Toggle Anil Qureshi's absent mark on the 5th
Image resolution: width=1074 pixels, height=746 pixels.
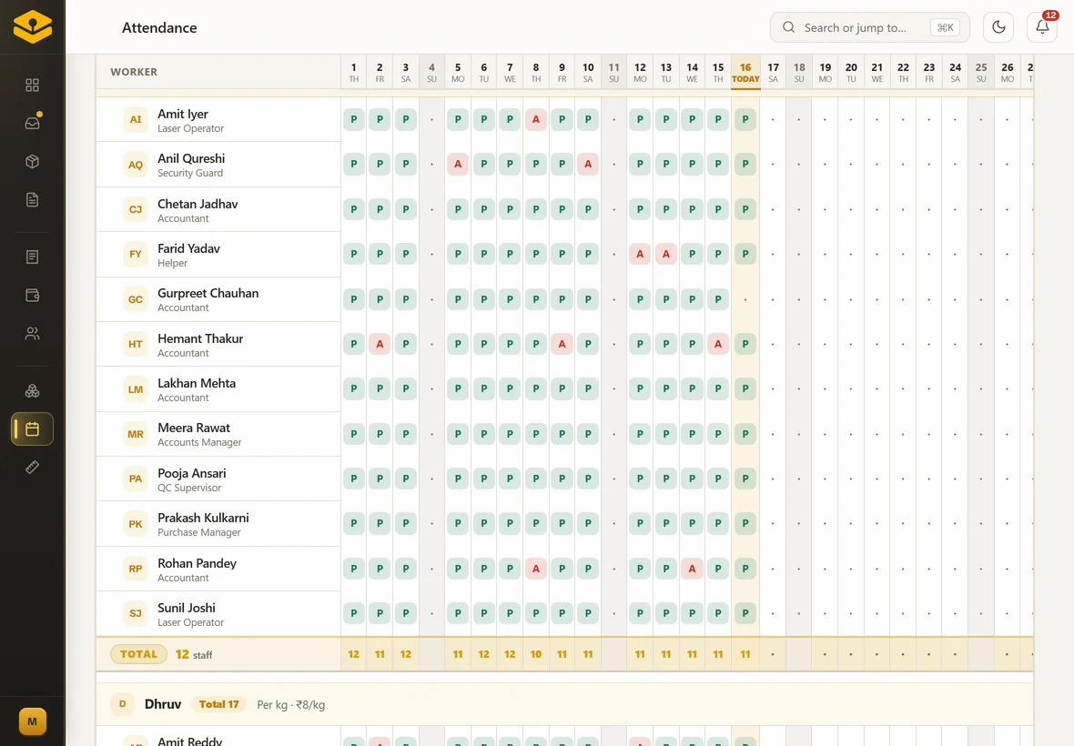pyautogui.click(x=458, y=165)
